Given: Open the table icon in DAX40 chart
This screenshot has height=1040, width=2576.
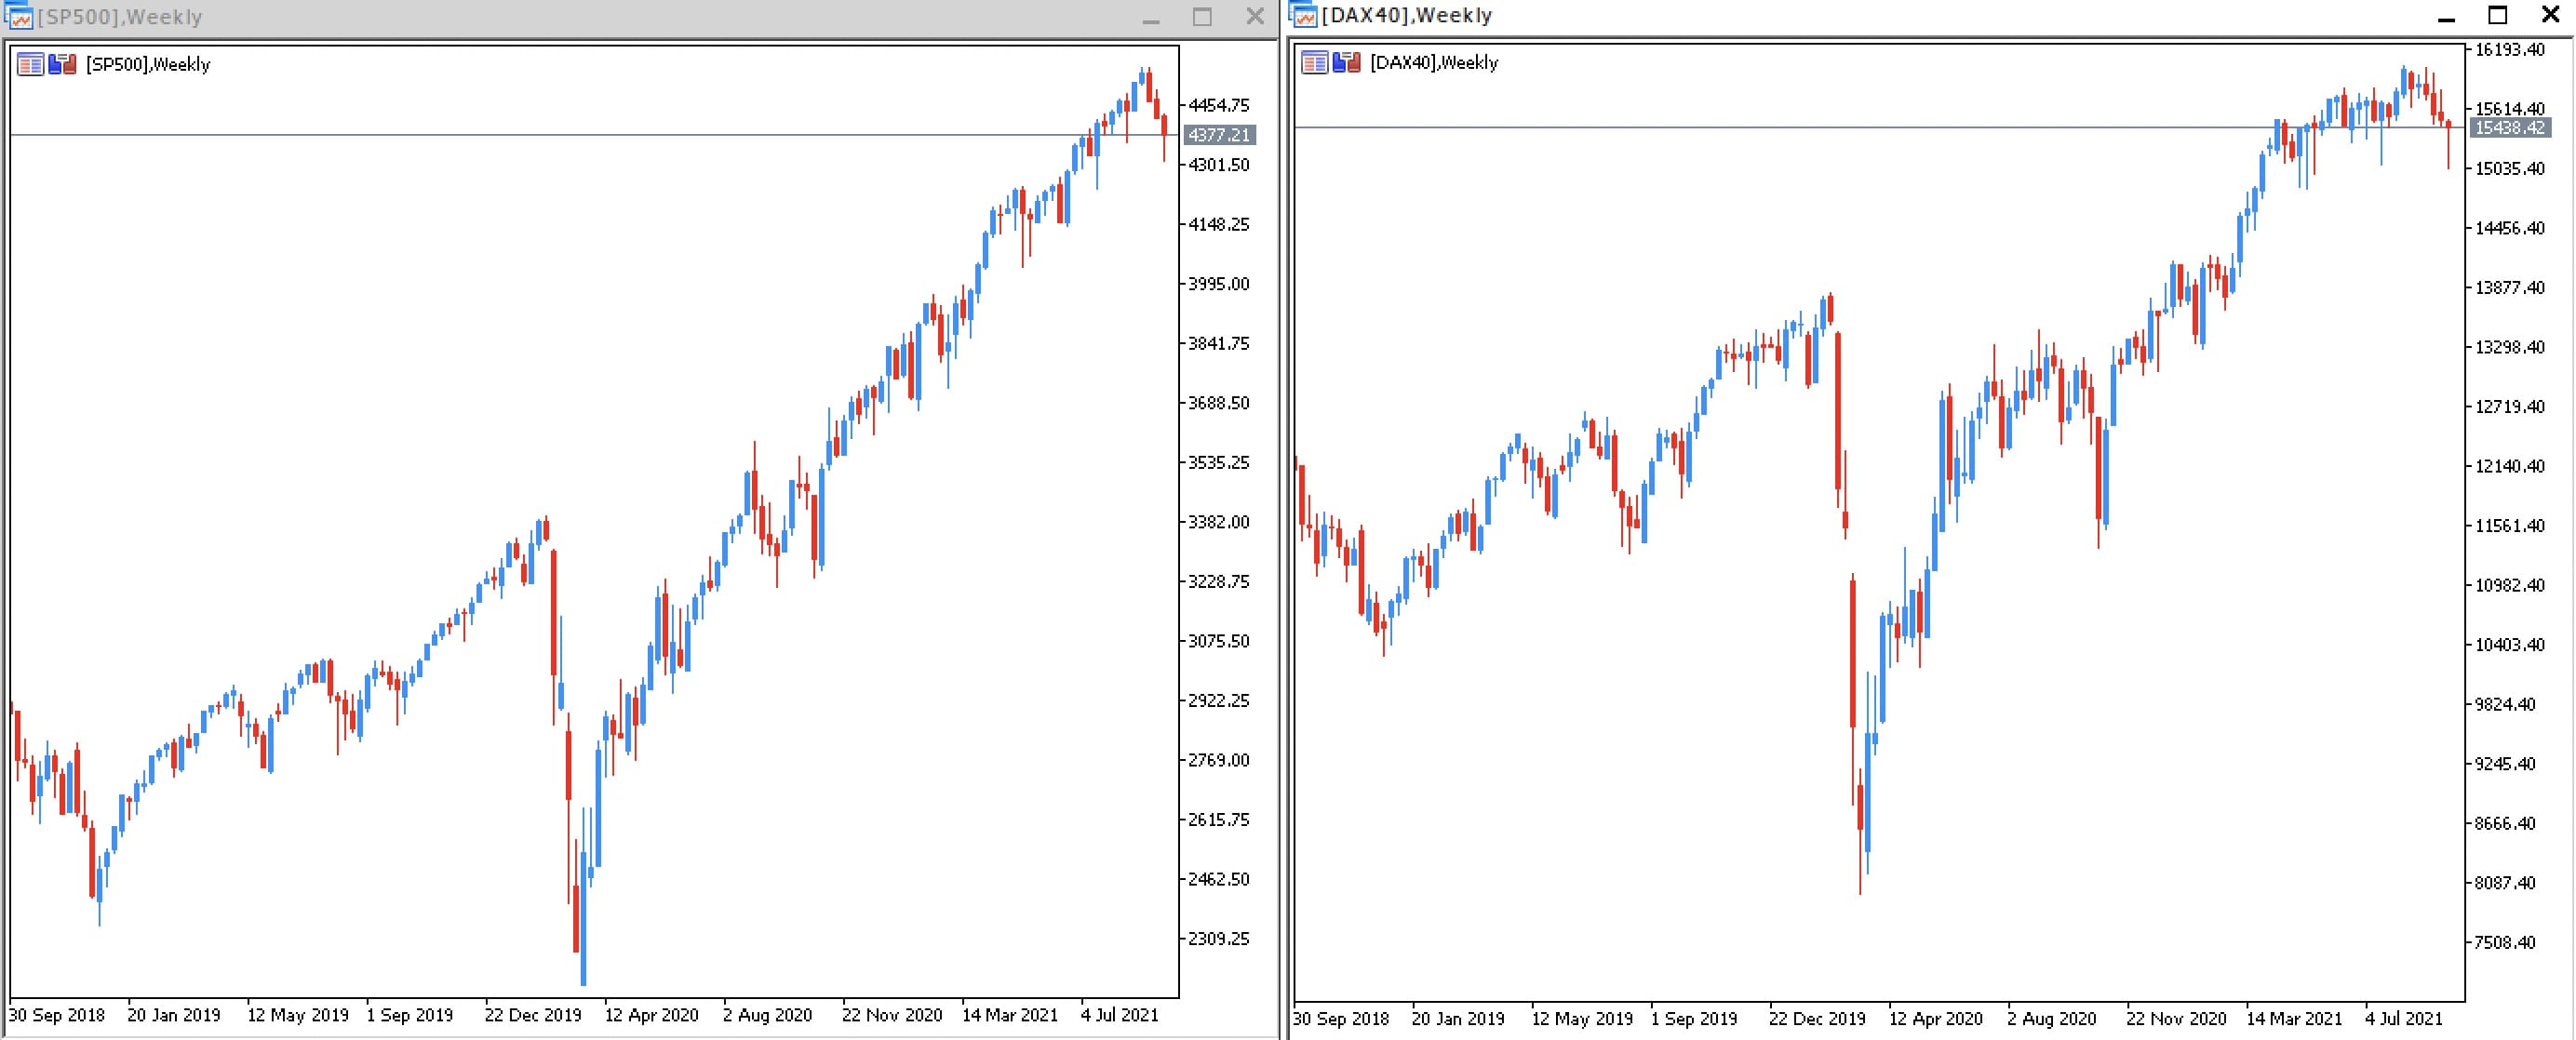Looking at the screenshot, I should (x=1315, y=63).
